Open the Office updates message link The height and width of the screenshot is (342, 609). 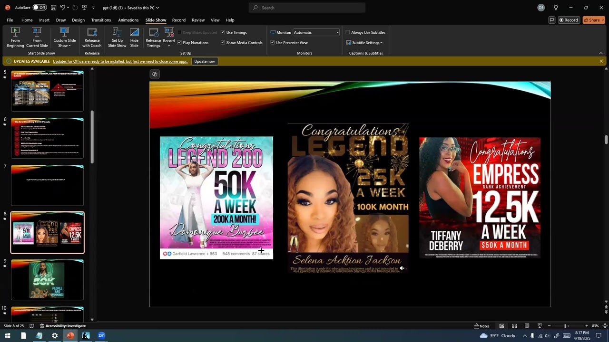coord(120,61)
